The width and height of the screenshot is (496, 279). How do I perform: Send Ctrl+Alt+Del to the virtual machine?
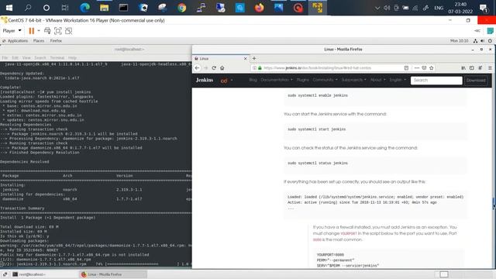(x=47, y=31)
